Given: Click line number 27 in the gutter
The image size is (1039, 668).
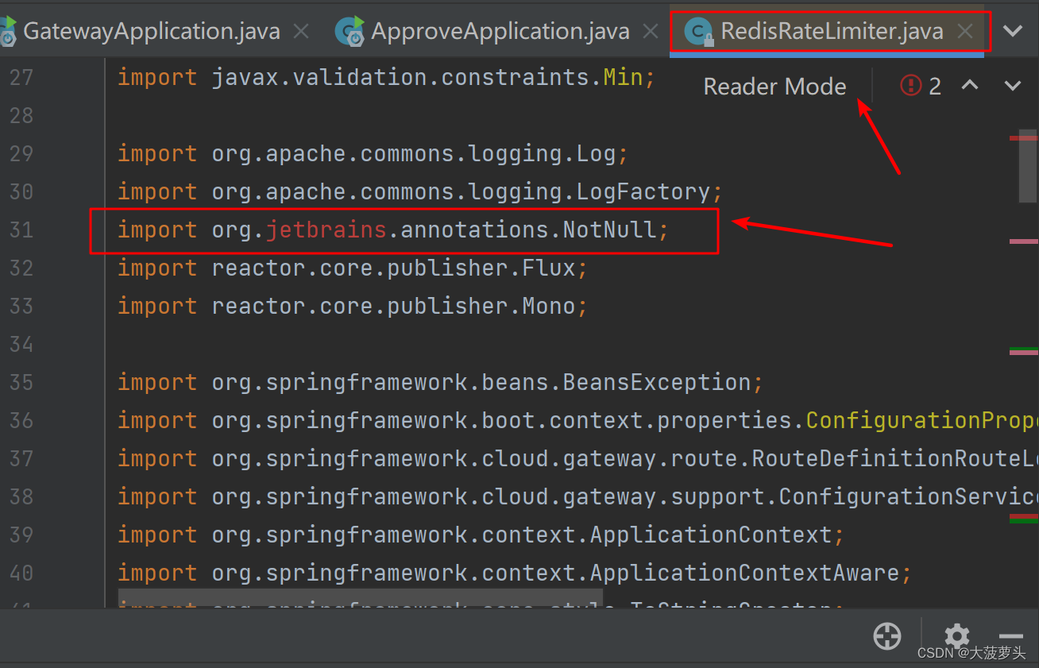Looking at the screenshot, I should 21,78.
